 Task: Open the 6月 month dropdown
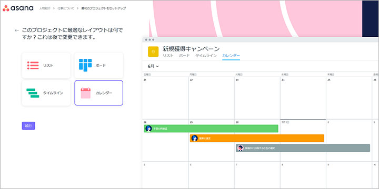(153, 66)
